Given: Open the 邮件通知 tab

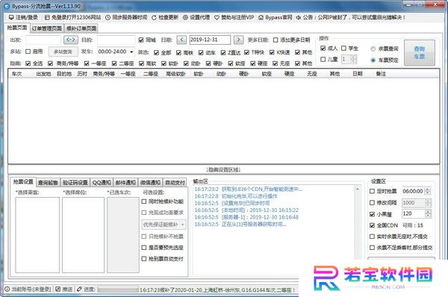Looking at the screenshot, I should 125,182.
